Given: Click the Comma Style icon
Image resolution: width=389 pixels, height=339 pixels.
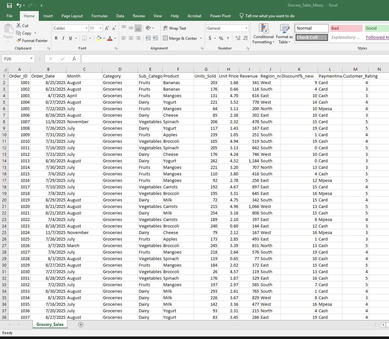Looking at the screenshot, I should 228,38.
